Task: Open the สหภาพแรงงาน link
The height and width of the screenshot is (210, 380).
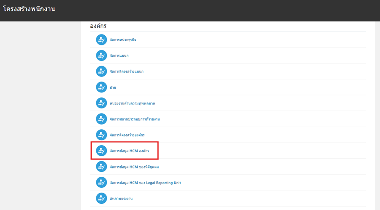Action: tap(121, 199)
